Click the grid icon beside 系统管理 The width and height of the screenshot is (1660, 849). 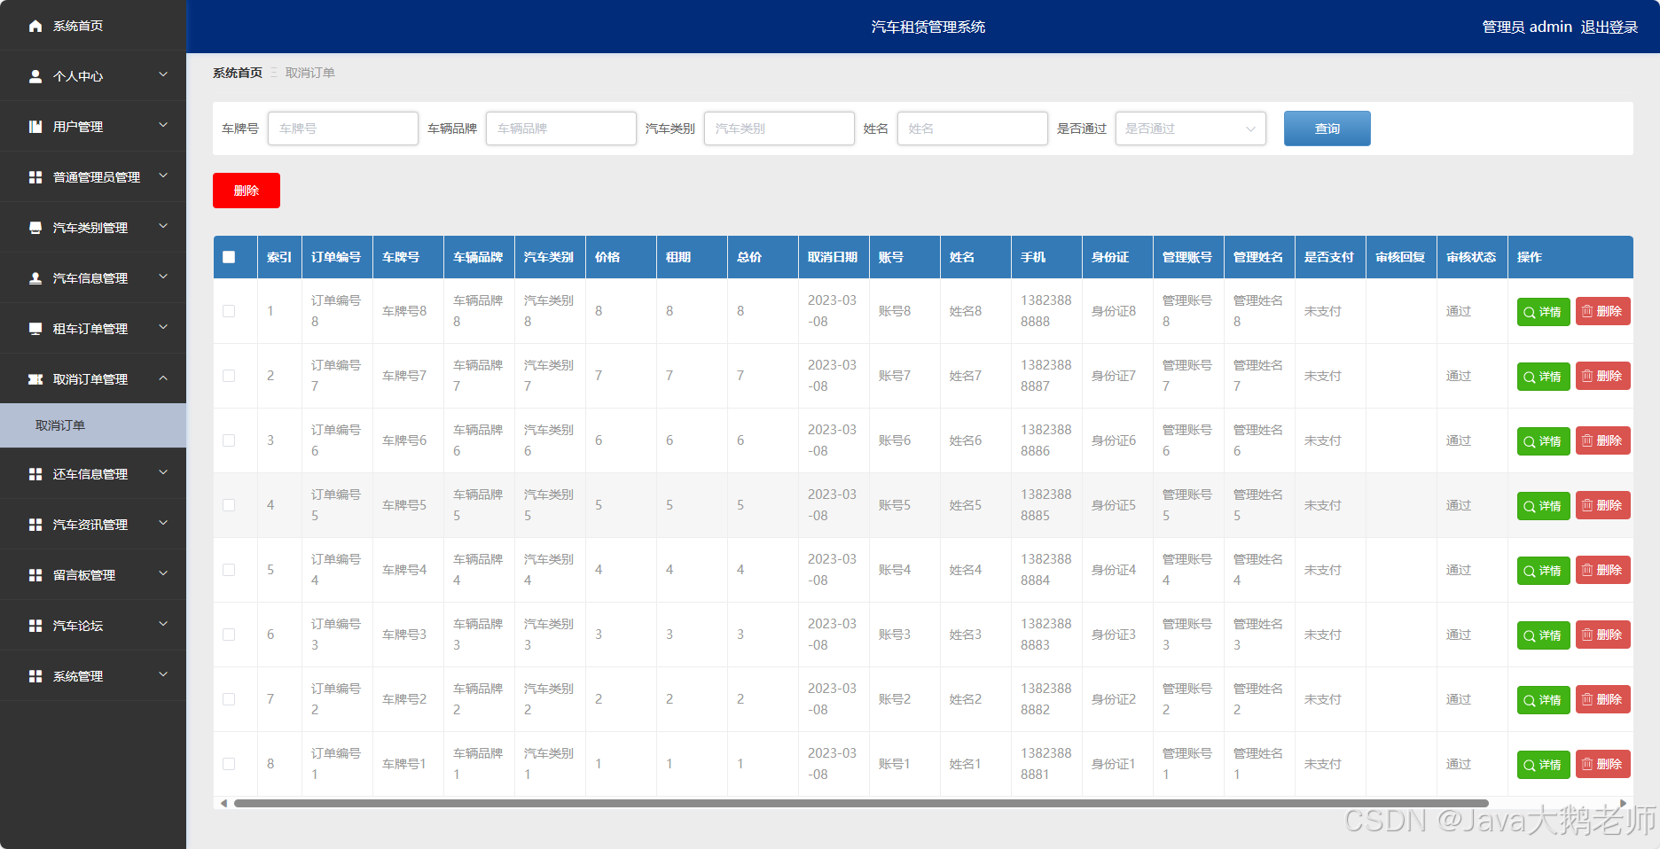click(35, 676)
